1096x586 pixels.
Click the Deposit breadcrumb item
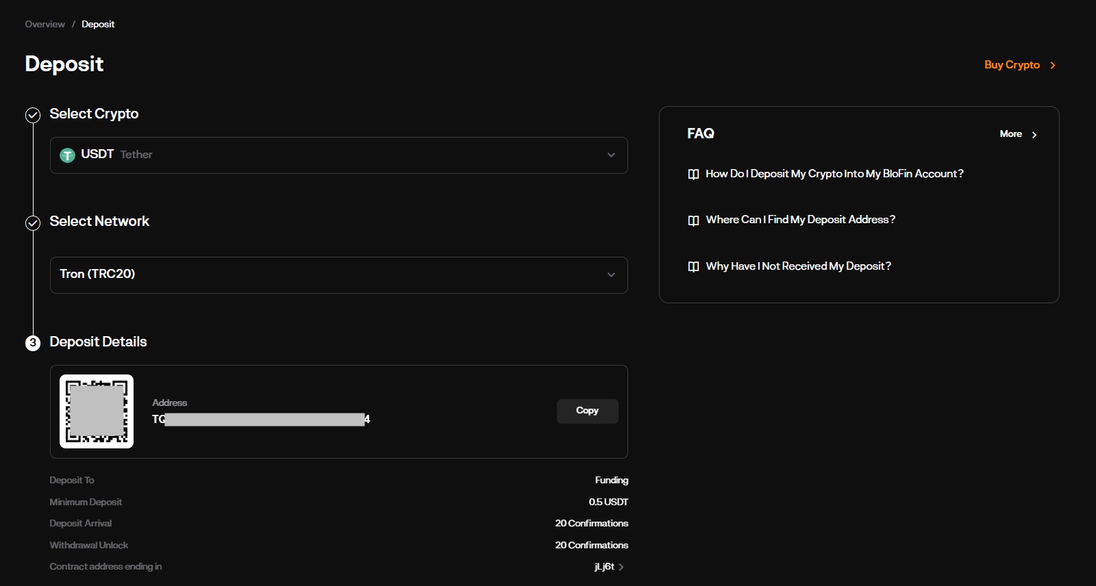point(98,24)
